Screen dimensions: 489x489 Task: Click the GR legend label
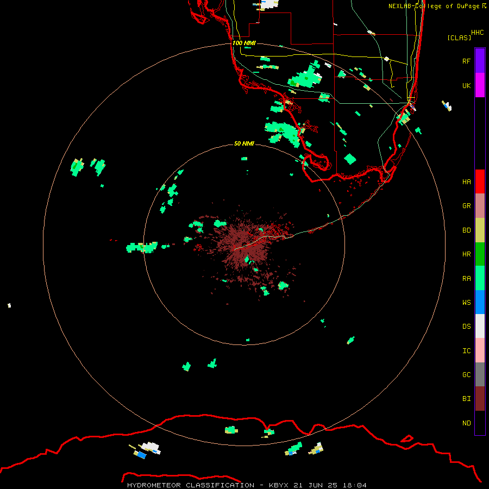pyautogui.click(x=467, y=206)
